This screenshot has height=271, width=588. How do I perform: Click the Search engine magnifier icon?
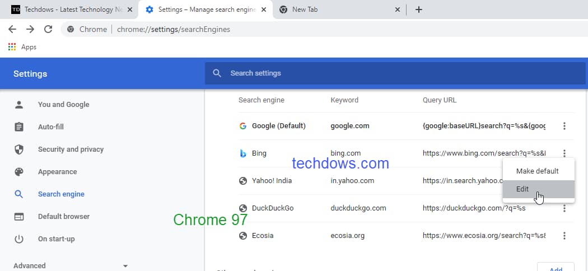18,194
